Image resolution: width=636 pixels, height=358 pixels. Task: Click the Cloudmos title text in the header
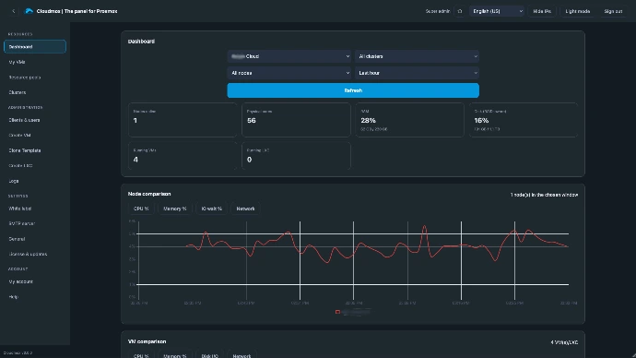tap(77, 11)
